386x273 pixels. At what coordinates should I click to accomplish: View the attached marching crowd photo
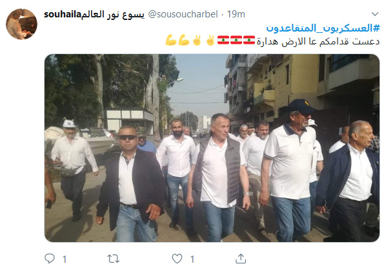click(x=212, y=148)
